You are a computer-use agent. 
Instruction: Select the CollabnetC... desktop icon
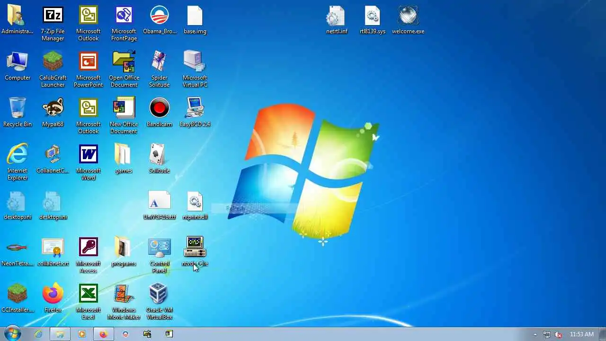[x=53, y=159]
